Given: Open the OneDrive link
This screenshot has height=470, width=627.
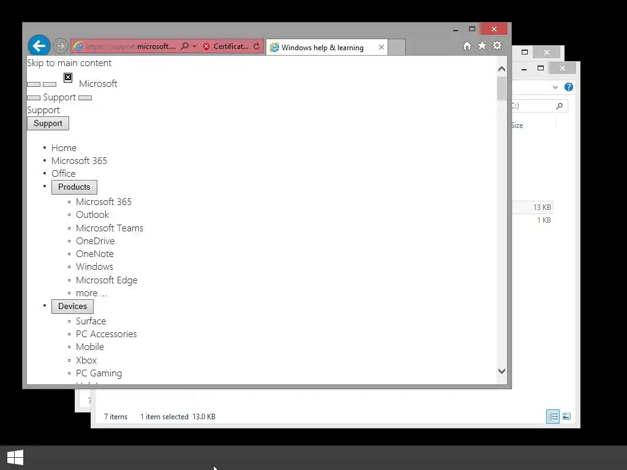Looking at the screenshot, I should (x=95, y=241).
